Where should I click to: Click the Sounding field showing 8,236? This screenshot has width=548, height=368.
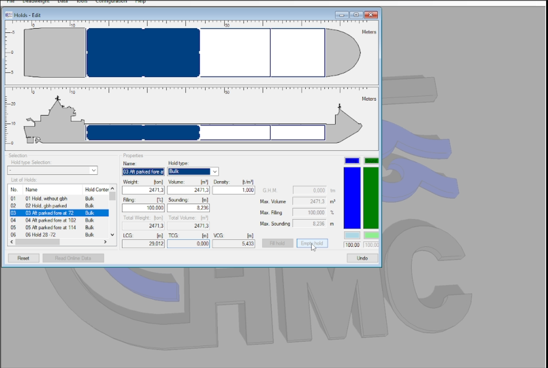[188, 208]
